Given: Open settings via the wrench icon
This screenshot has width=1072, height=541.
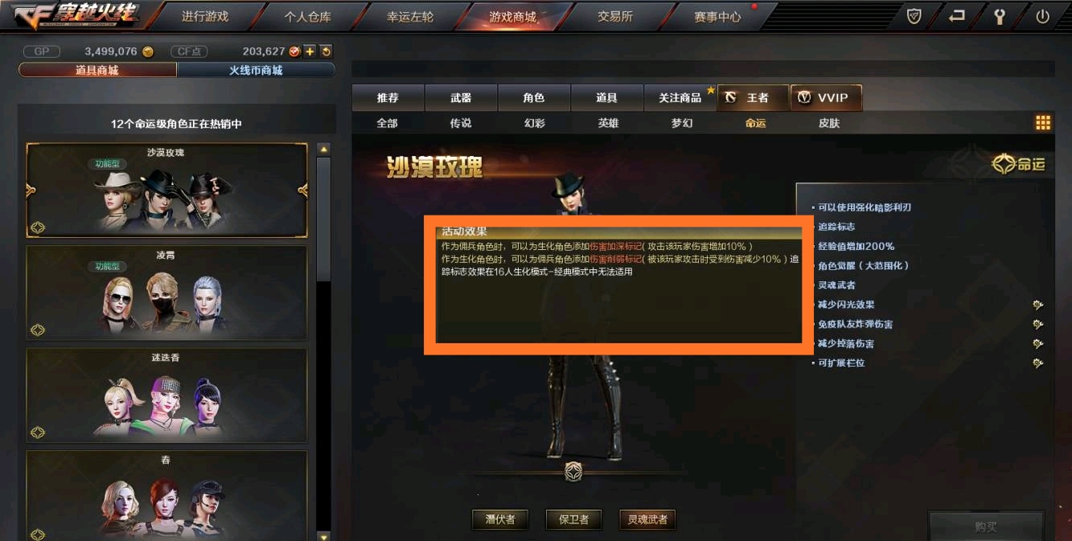Looking at the screenshot, I should coord(1000,16).
